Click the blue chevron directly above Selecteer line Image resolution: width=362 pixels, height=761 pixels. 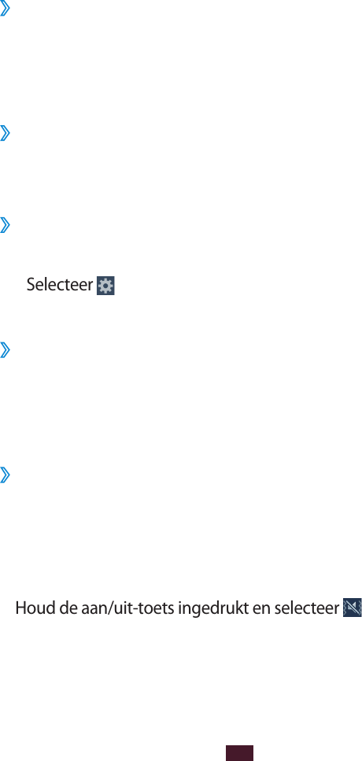pos(5,225)
